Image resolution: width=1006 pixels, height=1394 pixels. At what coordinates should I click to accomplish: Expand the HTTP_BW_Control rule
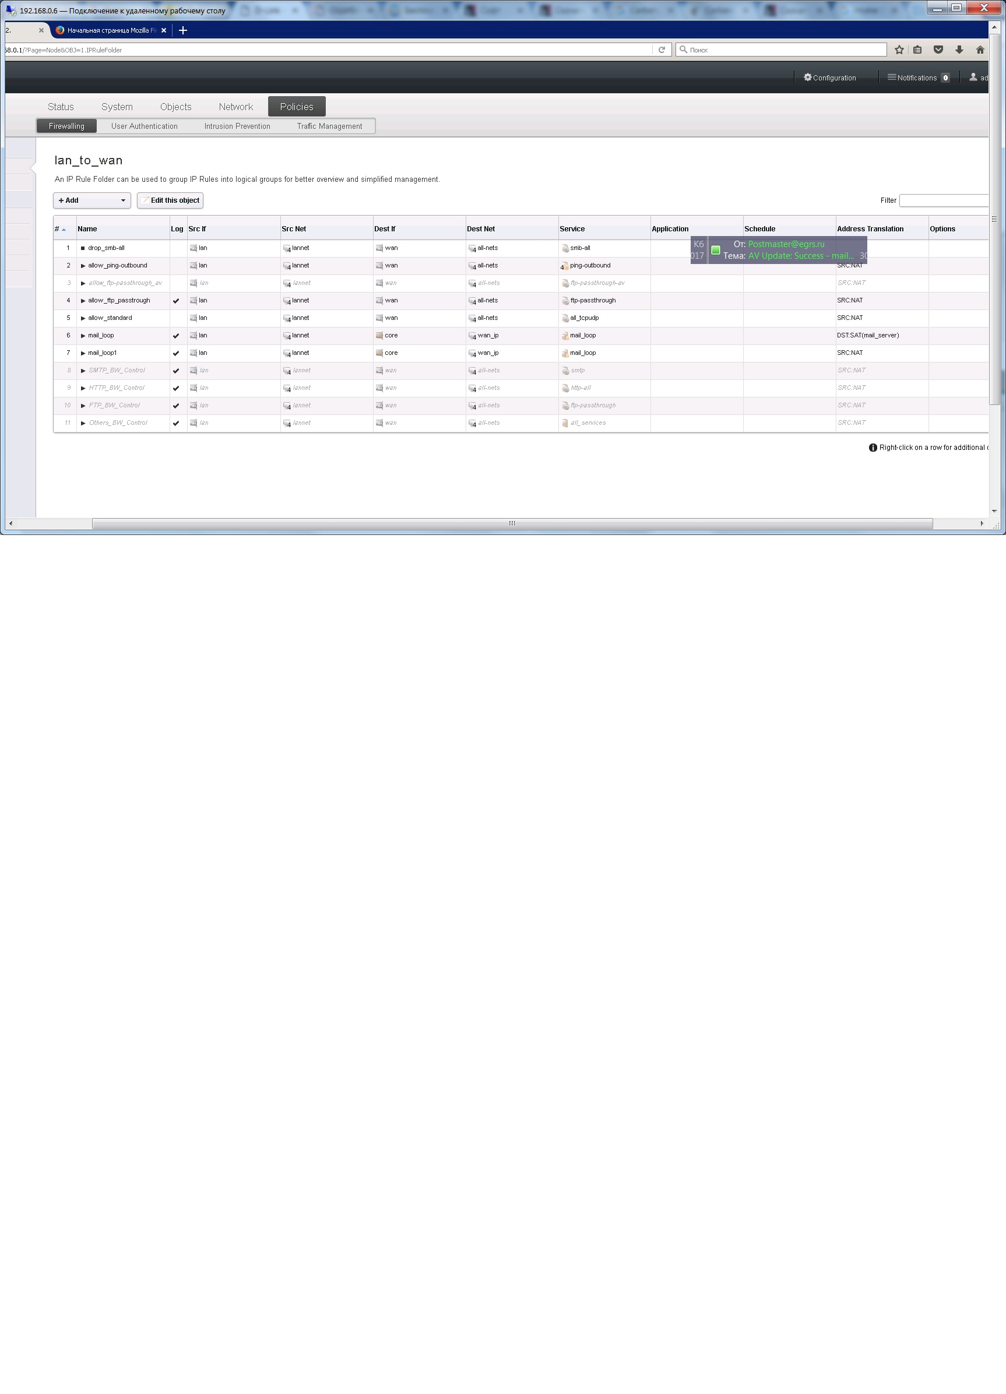pos(83,389)
